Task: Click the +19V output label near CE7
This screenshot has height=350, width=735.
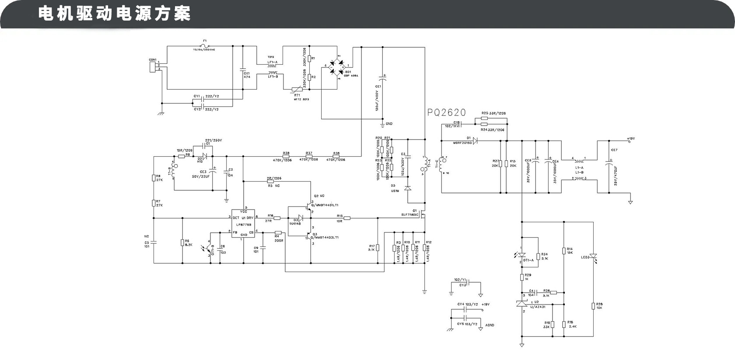Action: [630, 139]
